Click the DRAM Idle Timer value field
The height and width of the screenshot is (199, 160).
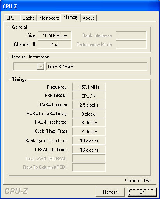[x=89, y=150]
